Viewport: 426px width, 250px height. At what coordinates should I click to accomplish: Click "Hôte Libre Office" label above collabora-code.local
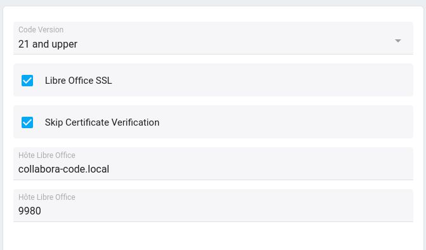click(47, 155)
